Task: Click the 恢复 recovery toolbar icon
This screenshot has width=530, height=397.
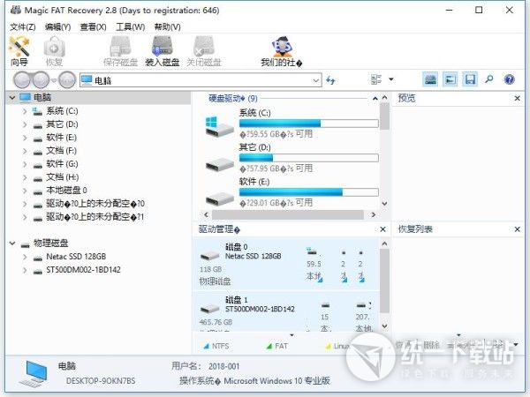Action: (54, 51)
